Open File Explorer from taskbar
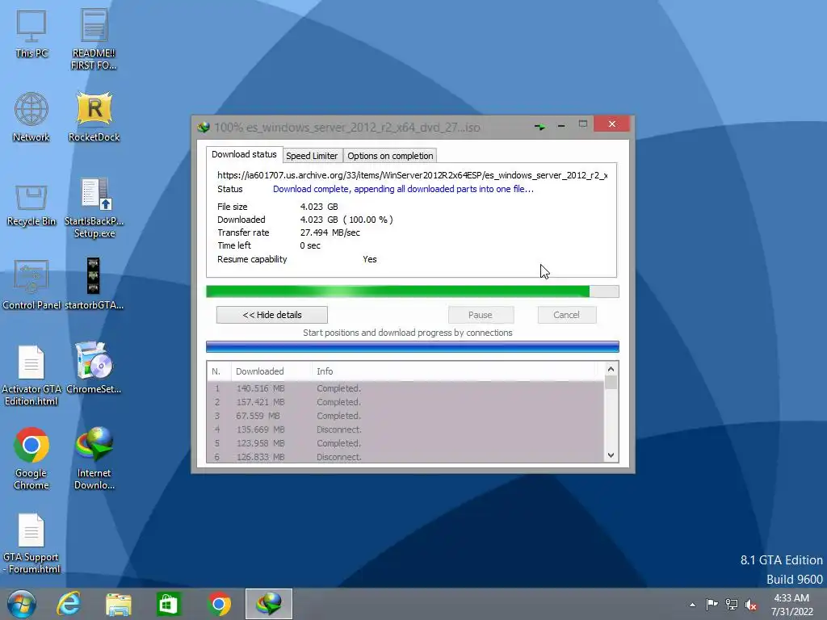The height and width of the screenshot is (620, 827). pyautogui.click(x=118, y=604)
